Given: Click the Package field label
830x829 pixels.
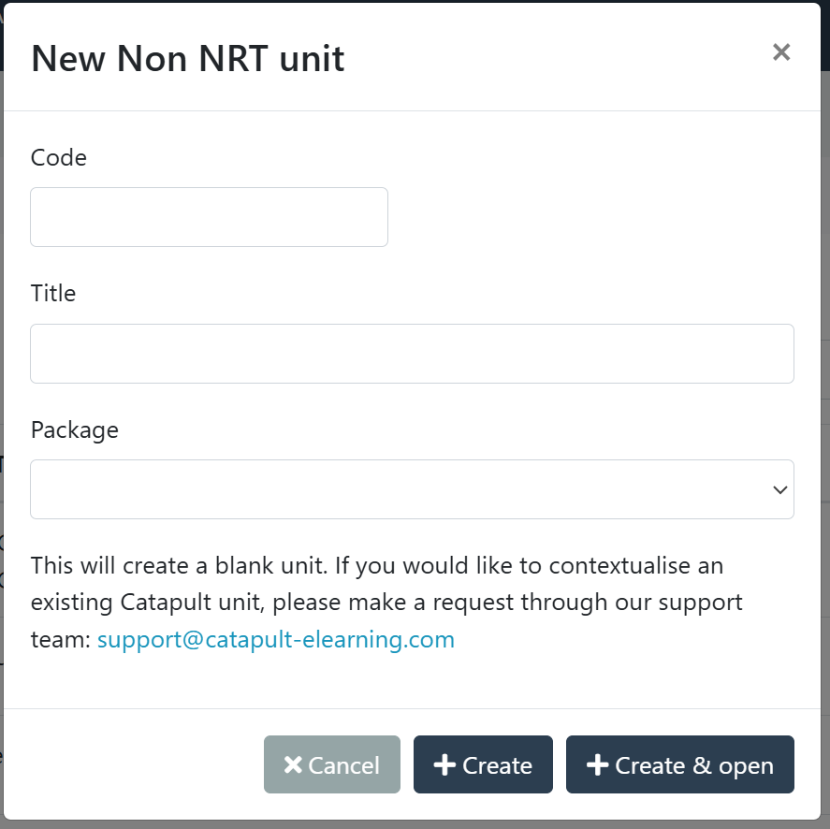Looking at the screenshot, I should pos(75,429).
